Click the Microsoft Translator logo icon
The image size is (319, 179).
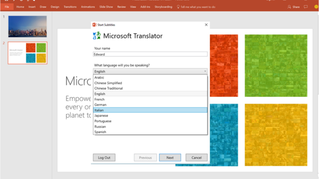97,35
